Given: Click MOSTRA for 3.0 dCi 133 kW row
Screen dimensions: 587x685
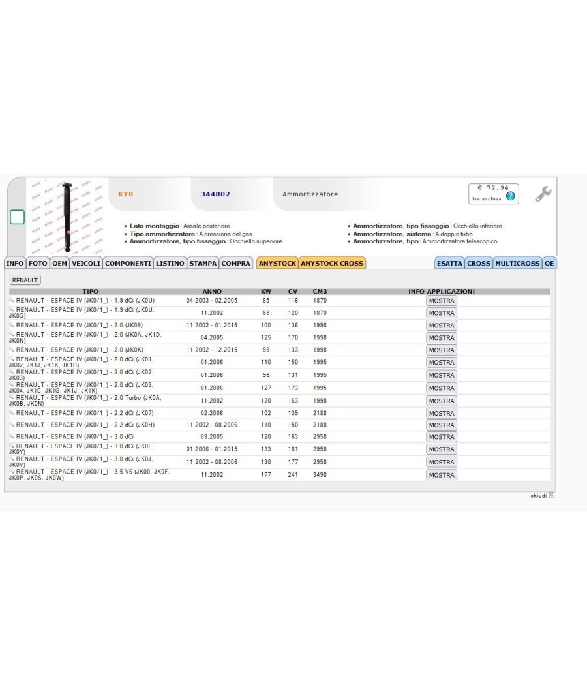Looking at the screenshot, I should 442,449.
